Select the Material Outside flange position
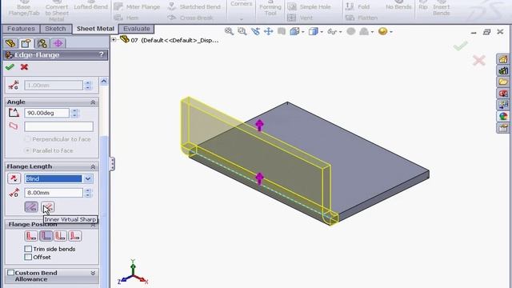The width and height of the screenshot is (512, 288). pos(46,236)
